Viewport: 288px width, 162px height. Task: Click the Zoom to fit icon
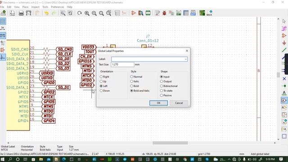(x=101, y=13)
